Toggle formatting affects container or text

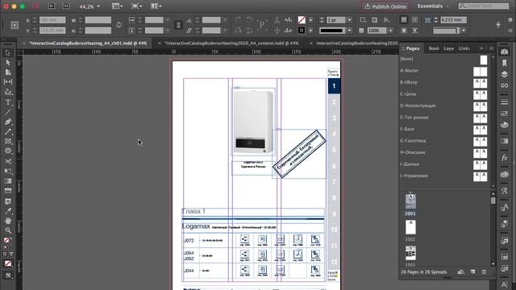click(x=8, y=255)
